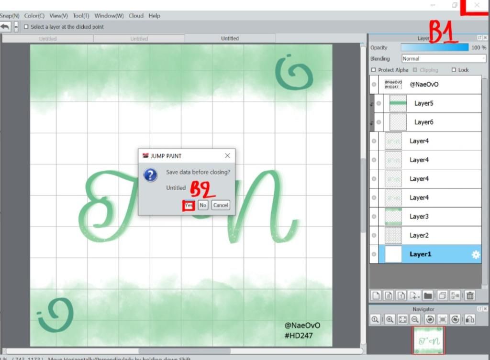The height and width of the screenshot is (360, 490).
Task: Add a new 1-bit layer
Action: coord(401,295)
